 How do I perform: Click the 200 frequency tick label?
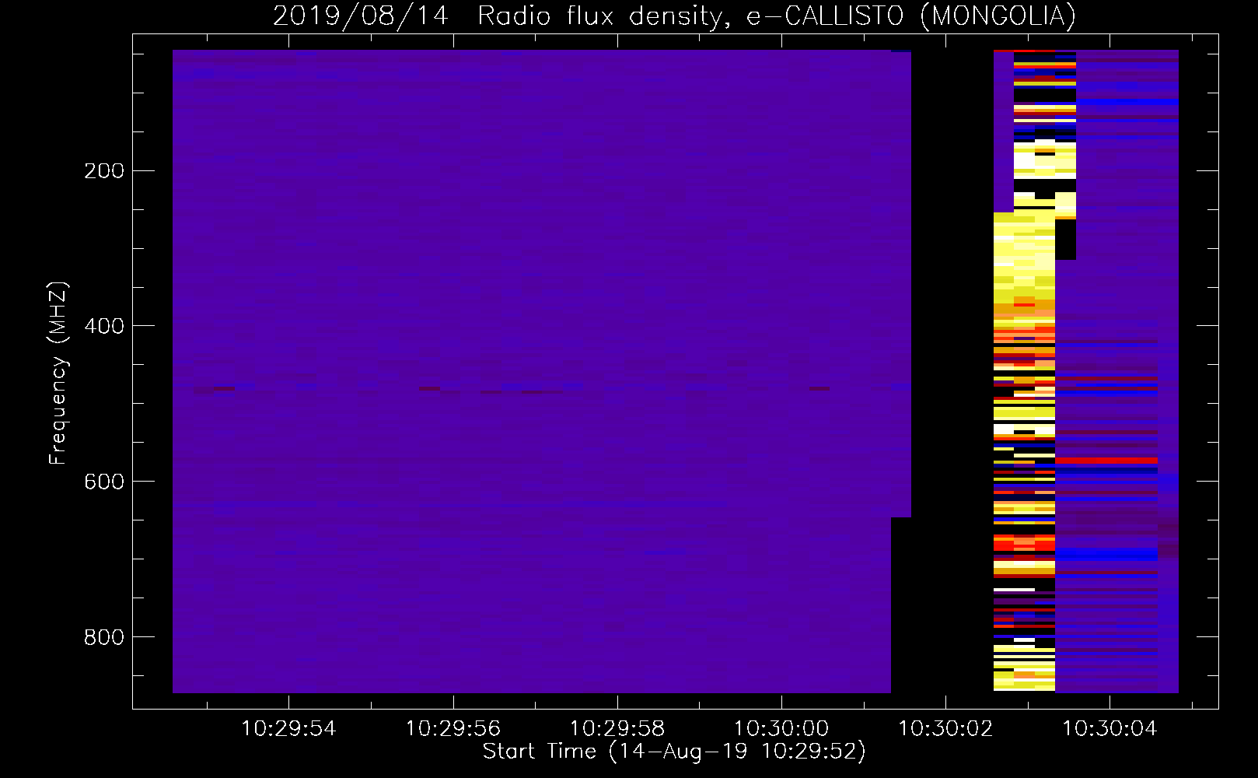pos(104,171)
